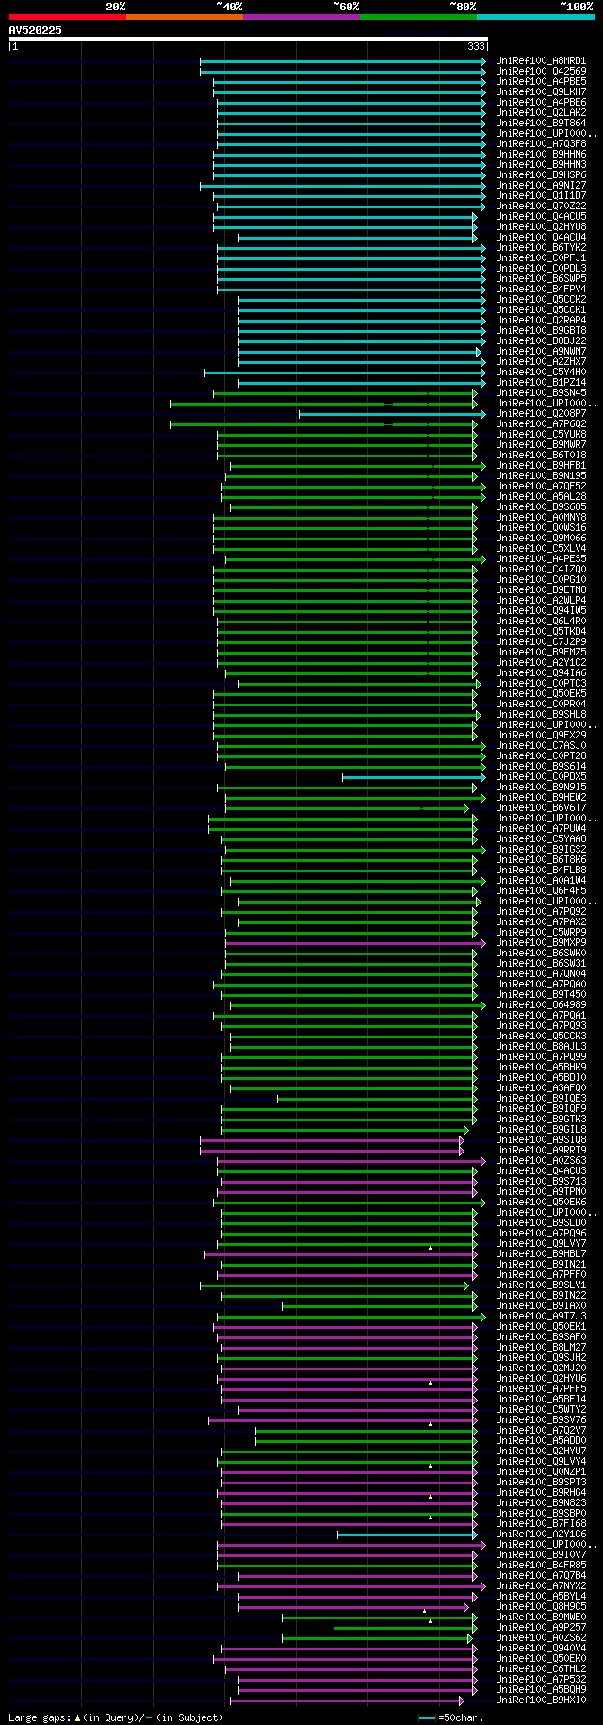
Task: Click the UniRef100_B7FI68 label
Action: point(541,1524)
